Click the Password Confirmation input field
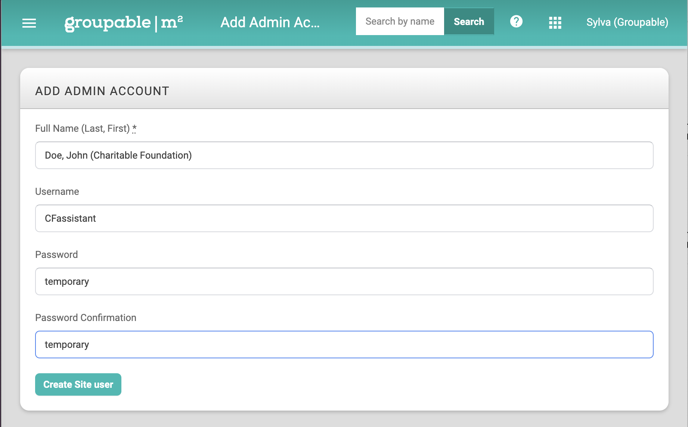 (344, 345)
